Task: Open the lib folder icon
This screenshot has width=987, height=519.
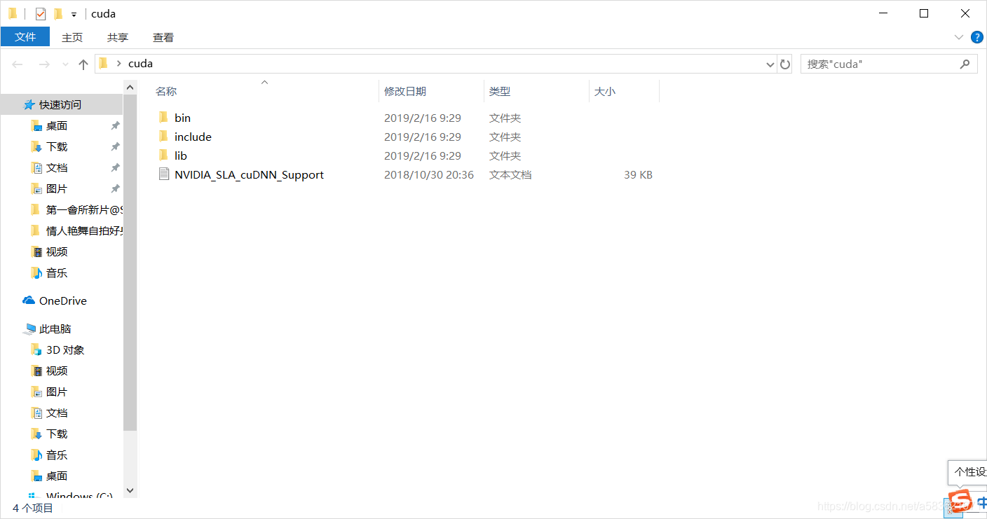Action: 163,155
